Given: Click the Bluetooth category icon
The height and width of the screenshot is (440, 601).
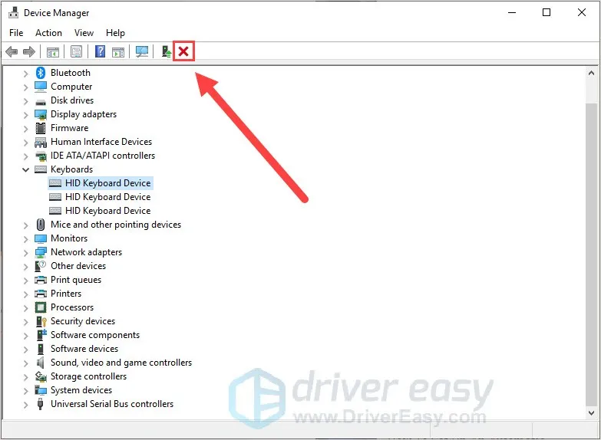Looking at the screenshot, I should pos(41,73).
